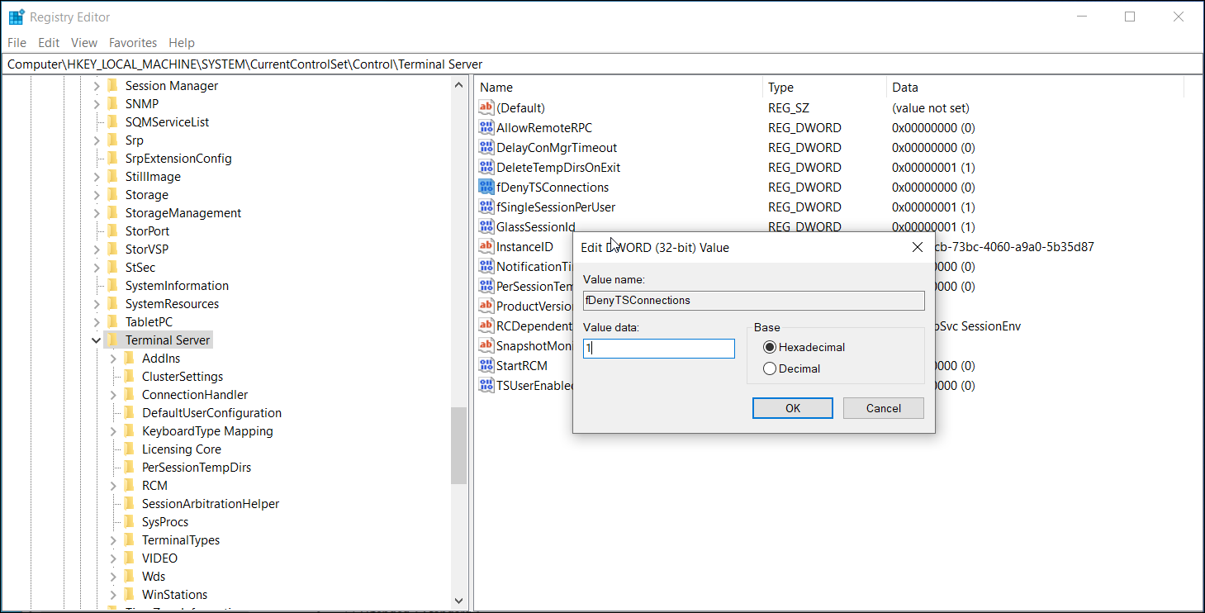This screenshot has width=1205, height=613.
Task: Click the (Default) string value icon
Action: coord(486,108)
